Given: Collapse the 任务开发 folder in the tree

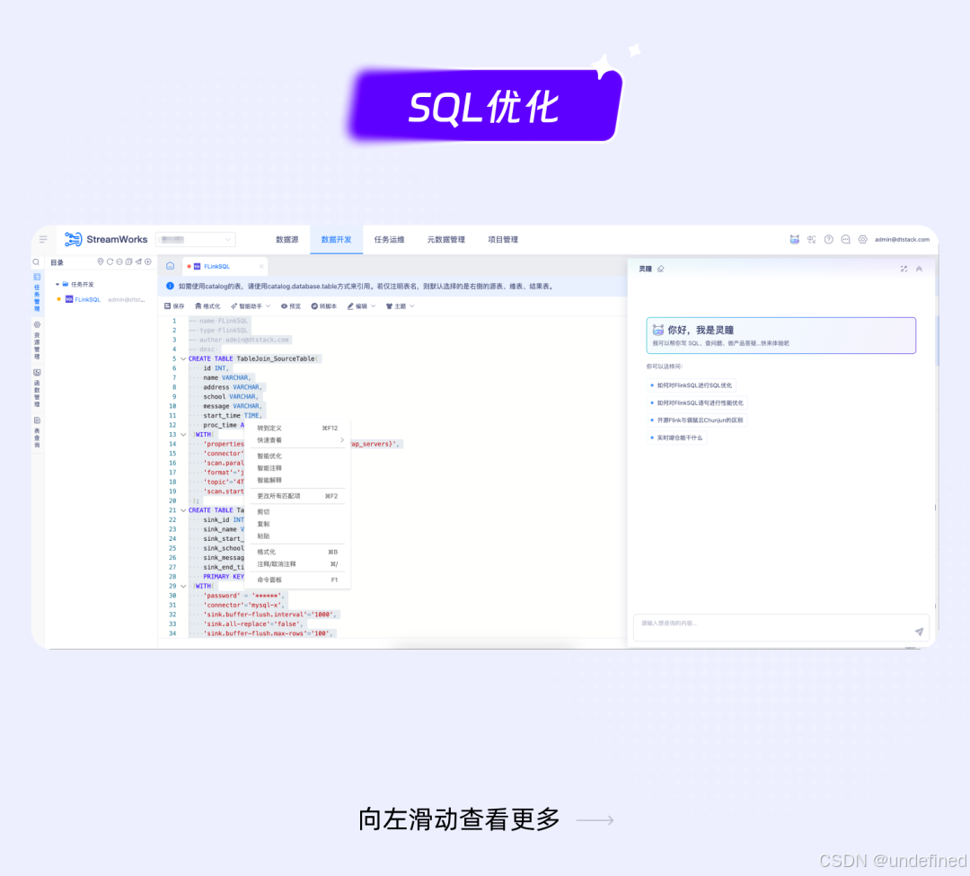Looking at the screenshot, I should point(57,285).
